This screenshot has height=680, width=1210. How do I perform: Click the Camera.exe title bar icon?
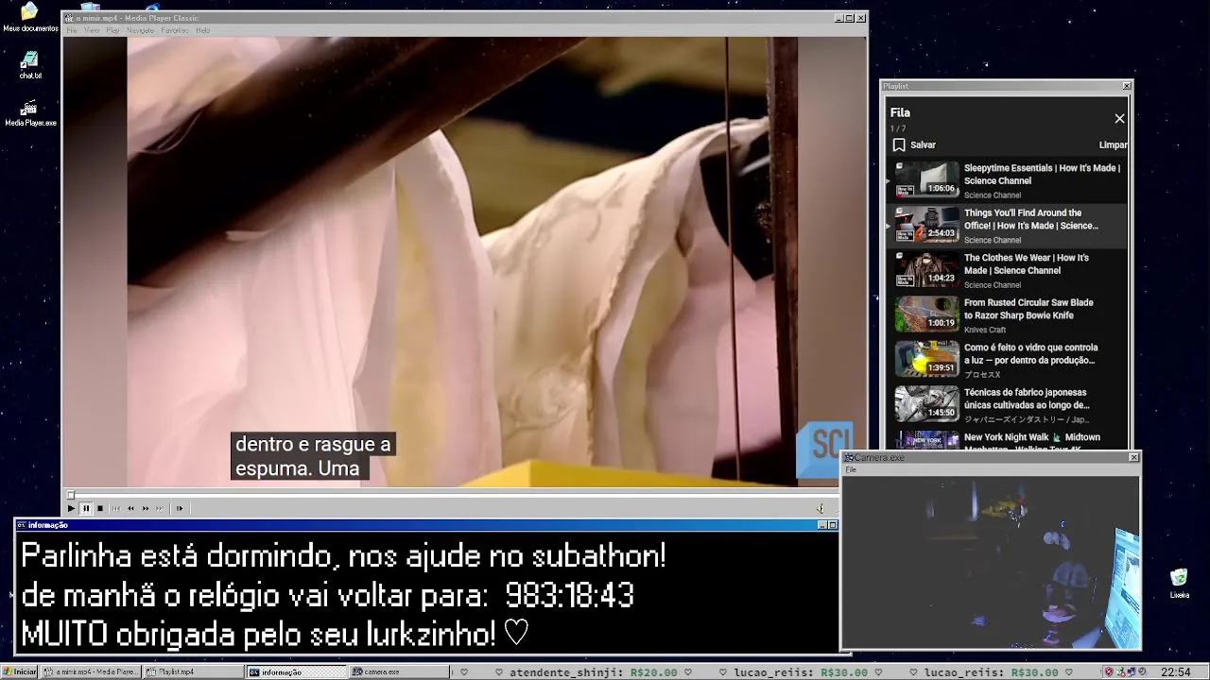(x=848, y=457)
